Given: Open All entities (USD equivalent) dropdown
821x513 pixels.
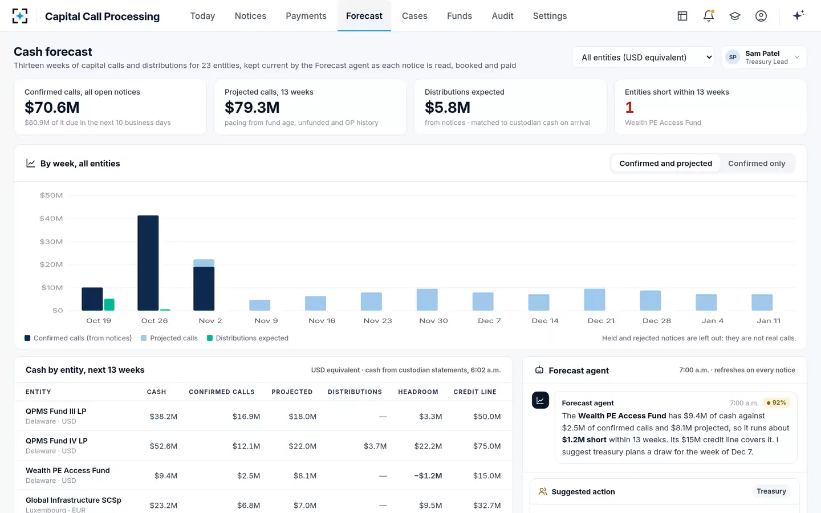Looking at the screenshot, I should coord(643,57).
